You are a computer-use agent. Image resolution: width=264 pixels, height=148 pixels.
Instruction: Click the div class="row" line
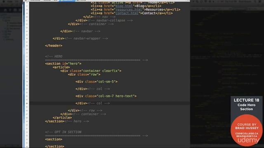84,74
